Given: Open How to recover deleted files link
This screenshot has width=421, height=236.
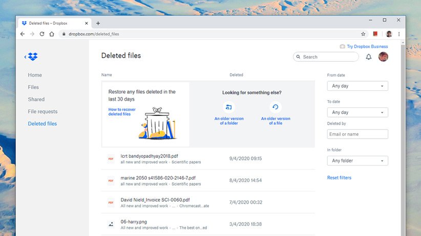Looking at the screenshot, I should tap(122, 112).
